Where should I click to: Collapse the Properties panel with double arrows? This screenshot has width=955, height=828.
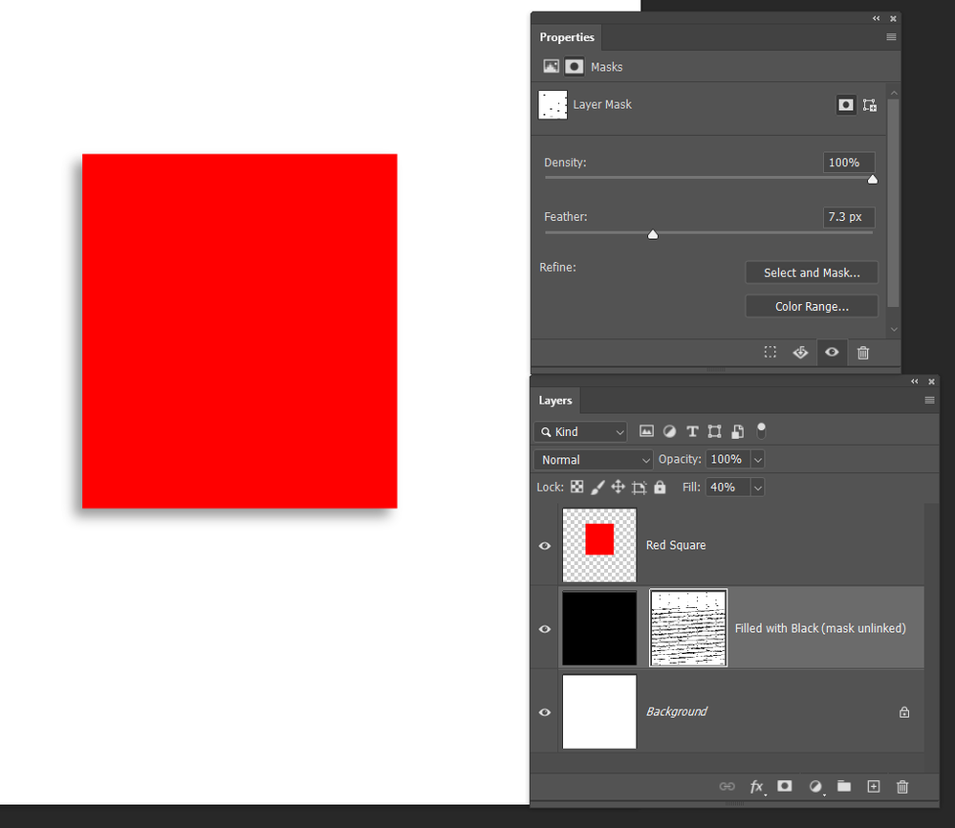(876, 18)
